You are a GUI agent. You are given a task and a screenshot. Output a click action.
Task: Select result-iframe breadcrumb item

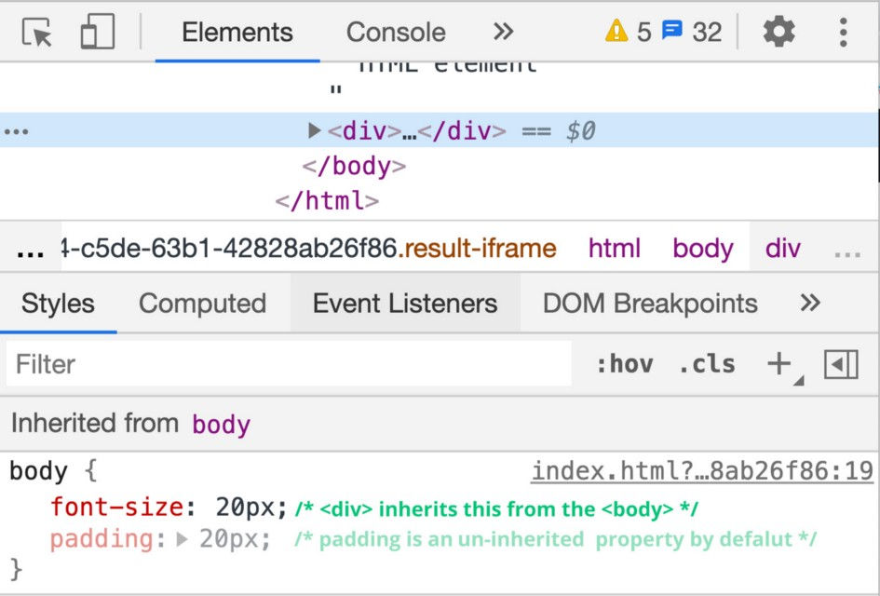pos(308,248)
